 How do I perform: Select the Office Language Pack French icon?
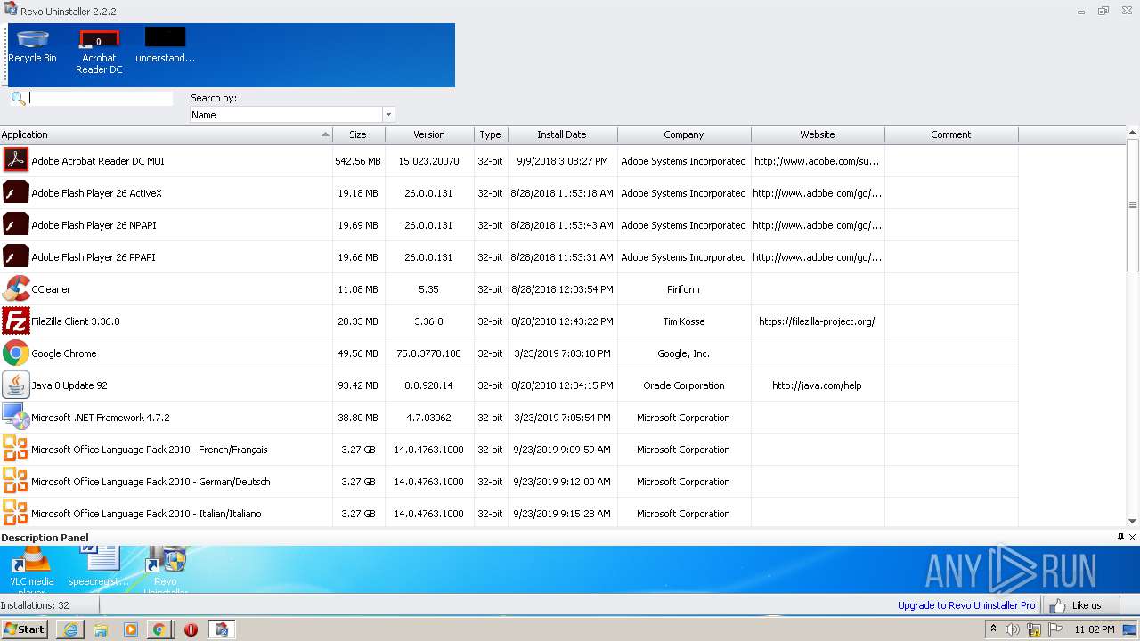[x=16, y=450]
